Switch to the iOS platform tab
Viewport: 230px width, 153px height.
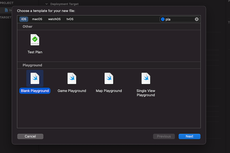point(24,19)
